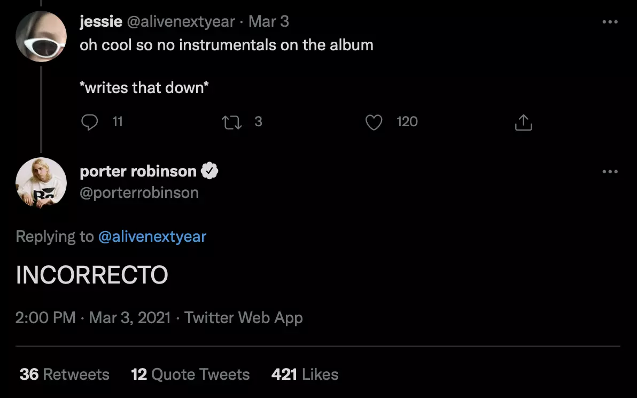Open the @porterrobinson handle
This screenshot has height=398, width=637.
[x=139, y=193]
